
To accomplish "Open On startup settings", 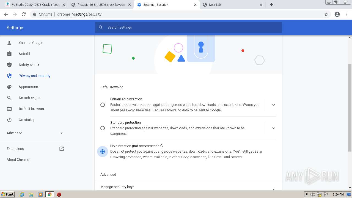I will click(x=27, y=120).
